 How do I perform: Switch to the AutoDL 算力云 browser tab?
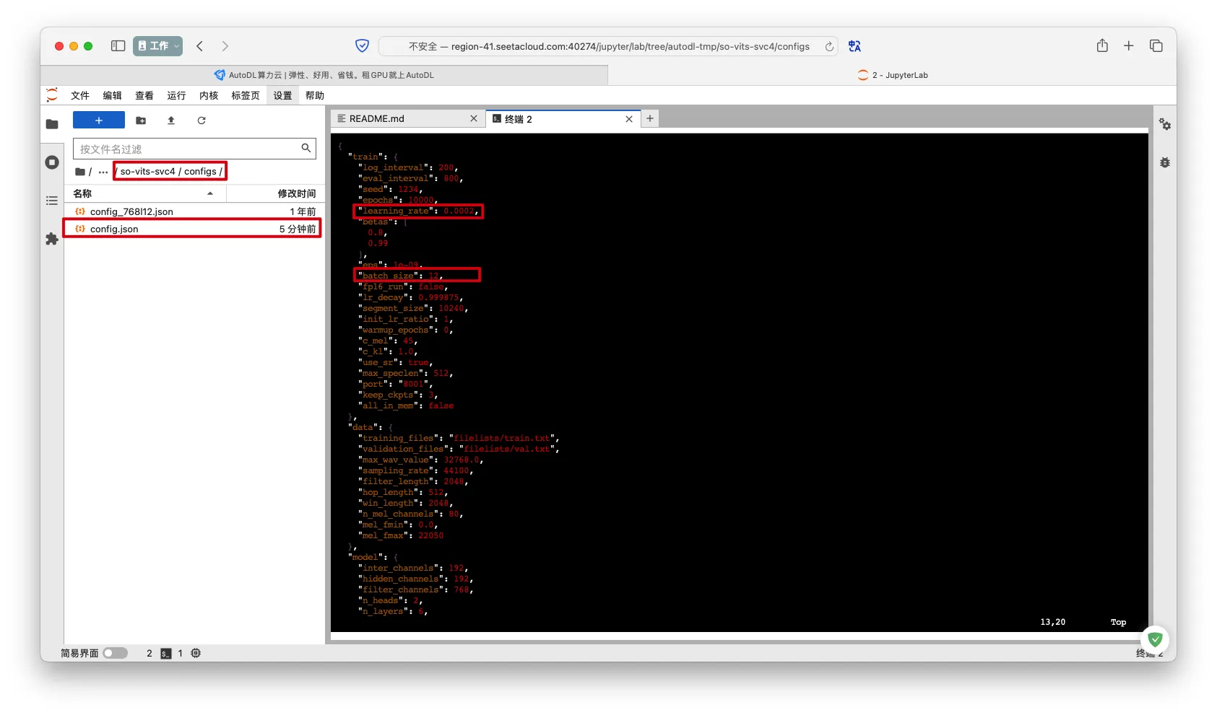coord(324,75)
